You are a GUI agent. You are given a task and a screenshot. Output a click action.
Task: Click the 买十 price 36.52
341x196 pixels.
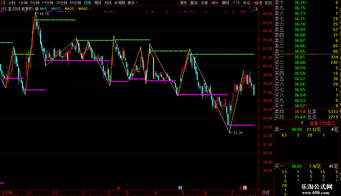pyautogui.click(x=300, y=106)
